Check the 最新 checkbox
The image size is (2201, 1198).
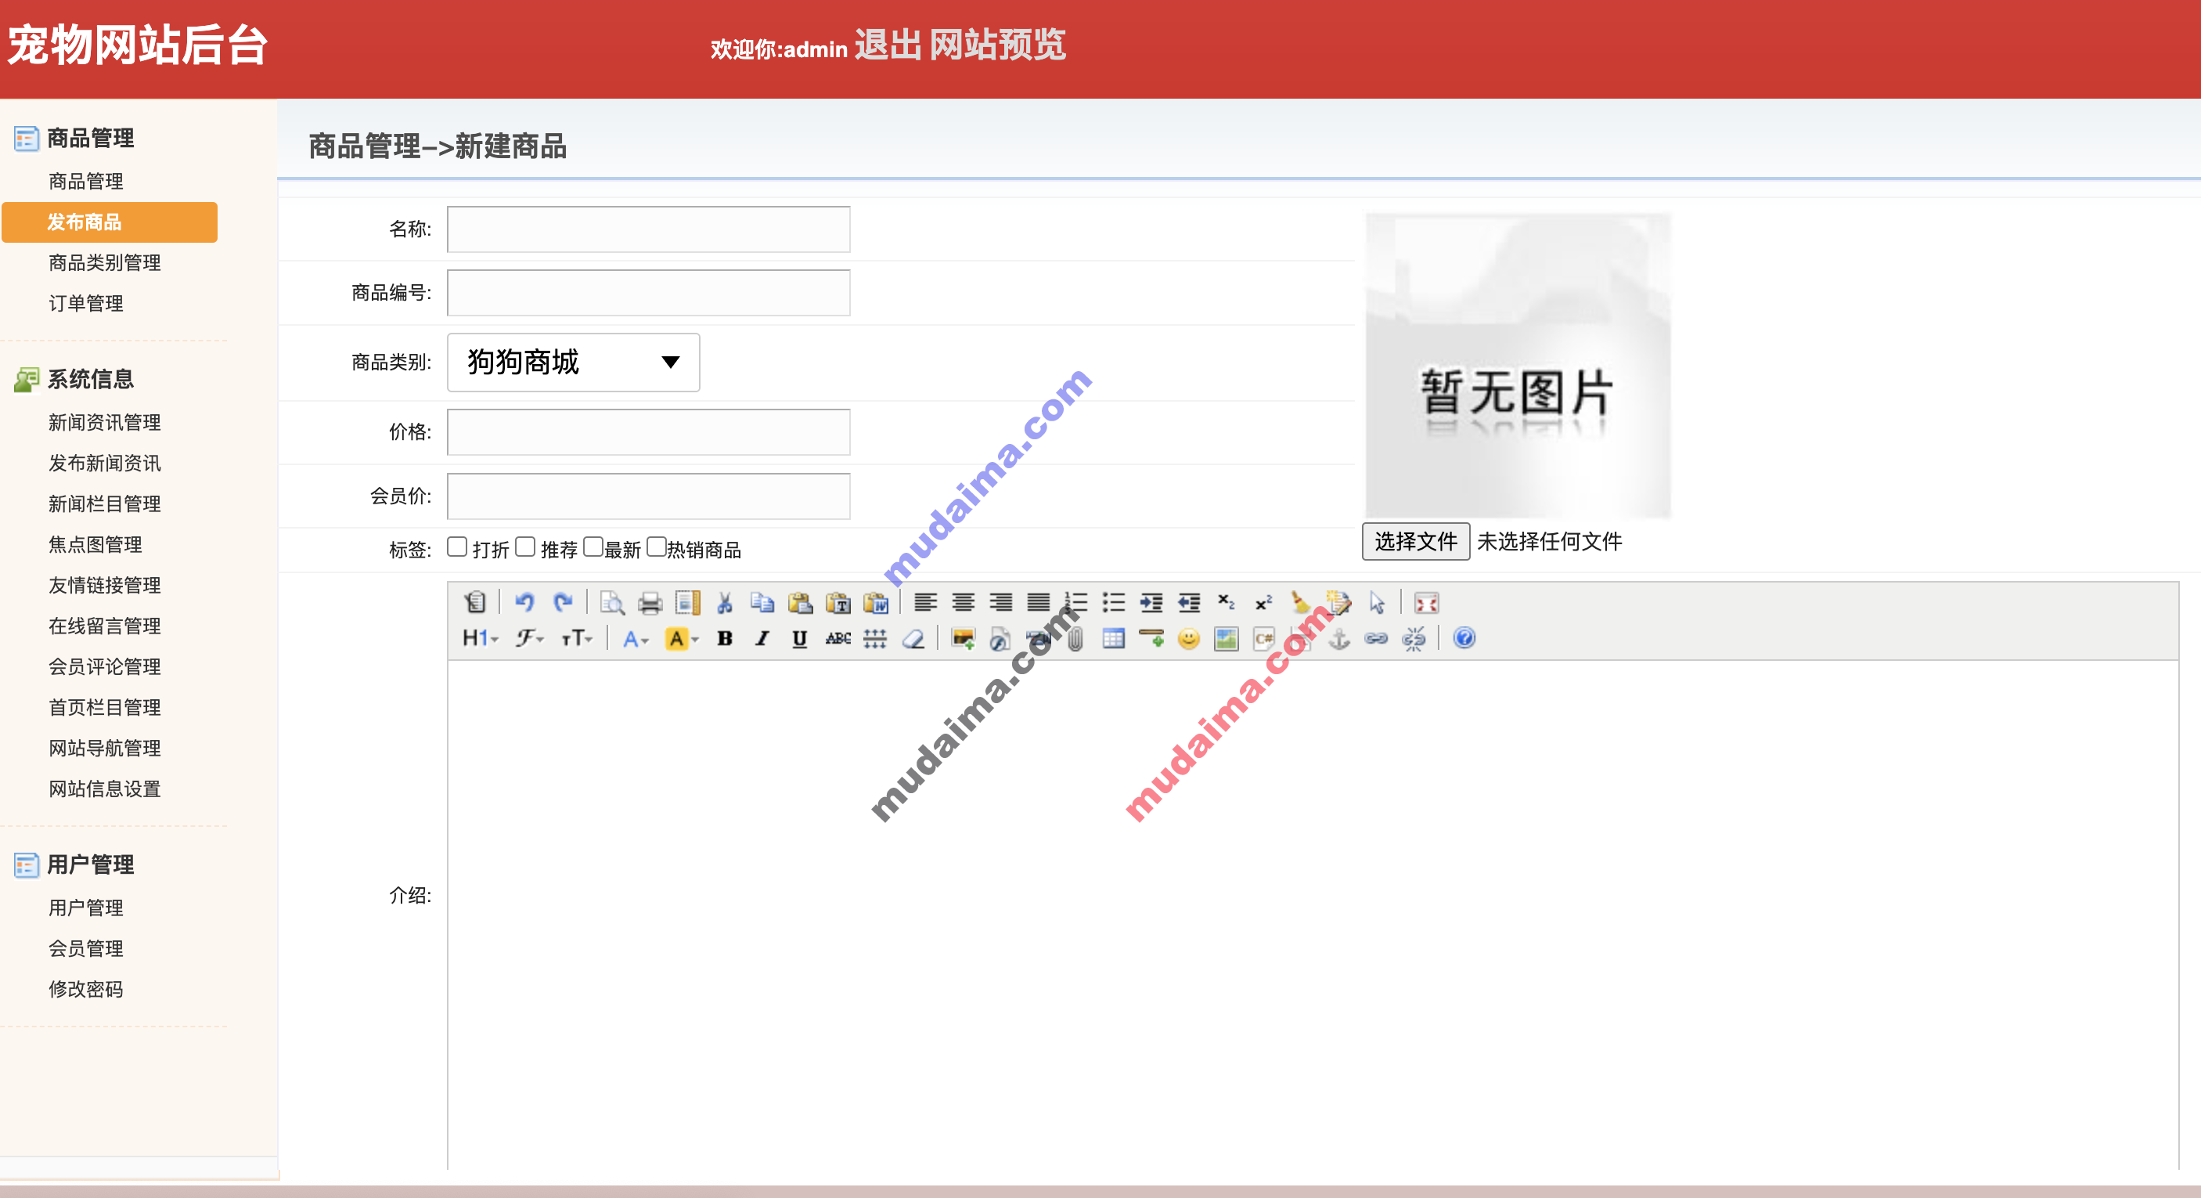click(x=593, y=547)
